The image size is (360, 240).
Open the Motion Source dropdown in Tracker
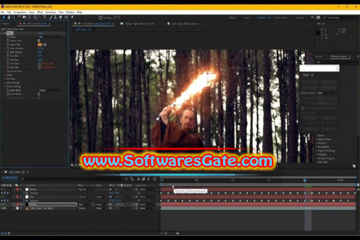tap(326, 93)
